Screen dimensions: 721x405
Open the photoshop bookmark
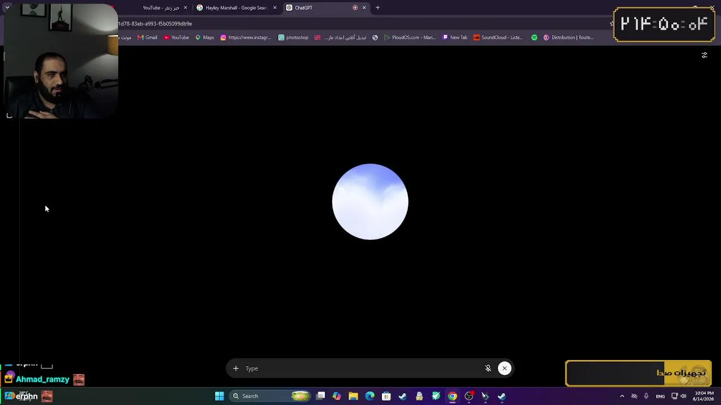[x=293, y=38]
